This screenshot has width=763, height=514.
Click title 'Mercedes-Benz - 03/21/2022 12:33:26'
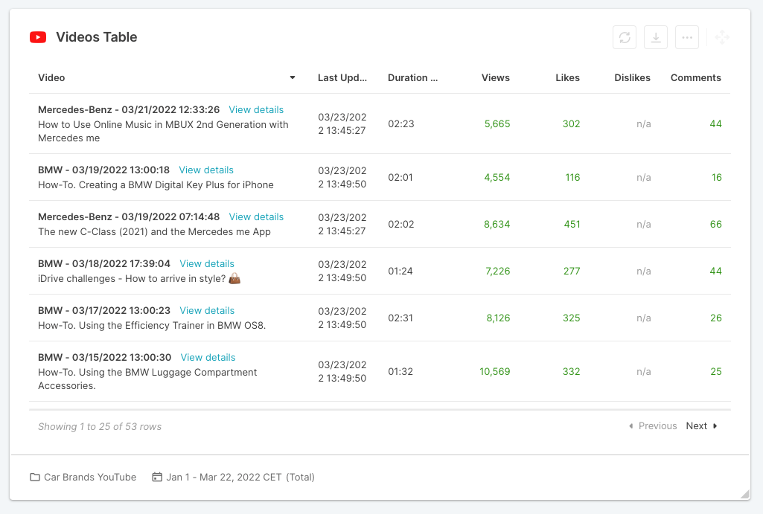[129, 110]
